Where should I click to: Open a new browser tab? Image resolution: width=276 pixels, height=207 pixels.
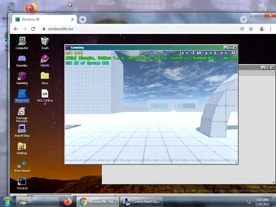click(83, 19)
